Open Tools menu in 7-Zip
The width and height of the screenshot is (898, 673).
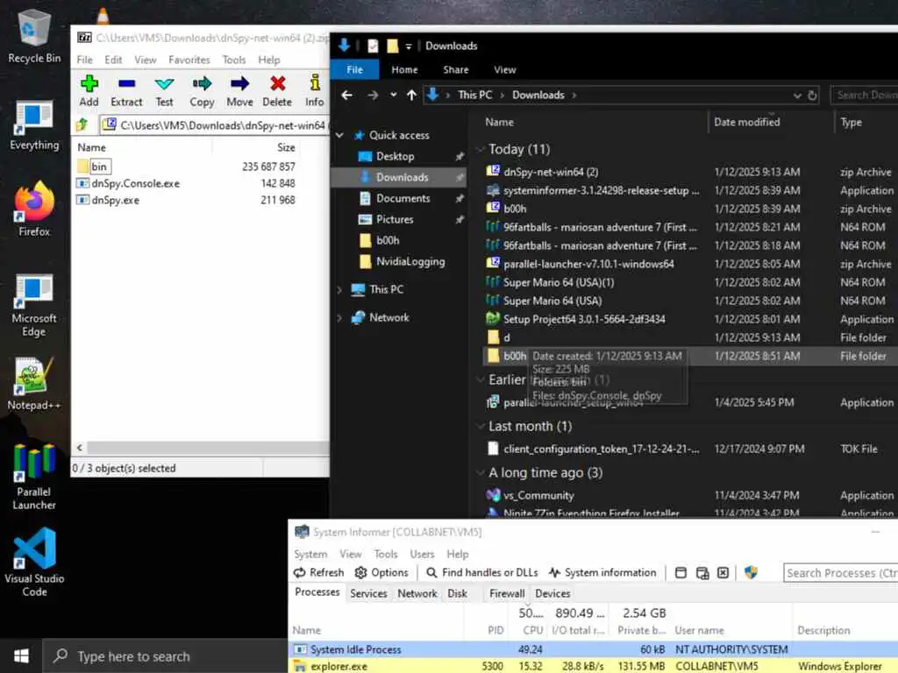[x=233, y=60]
